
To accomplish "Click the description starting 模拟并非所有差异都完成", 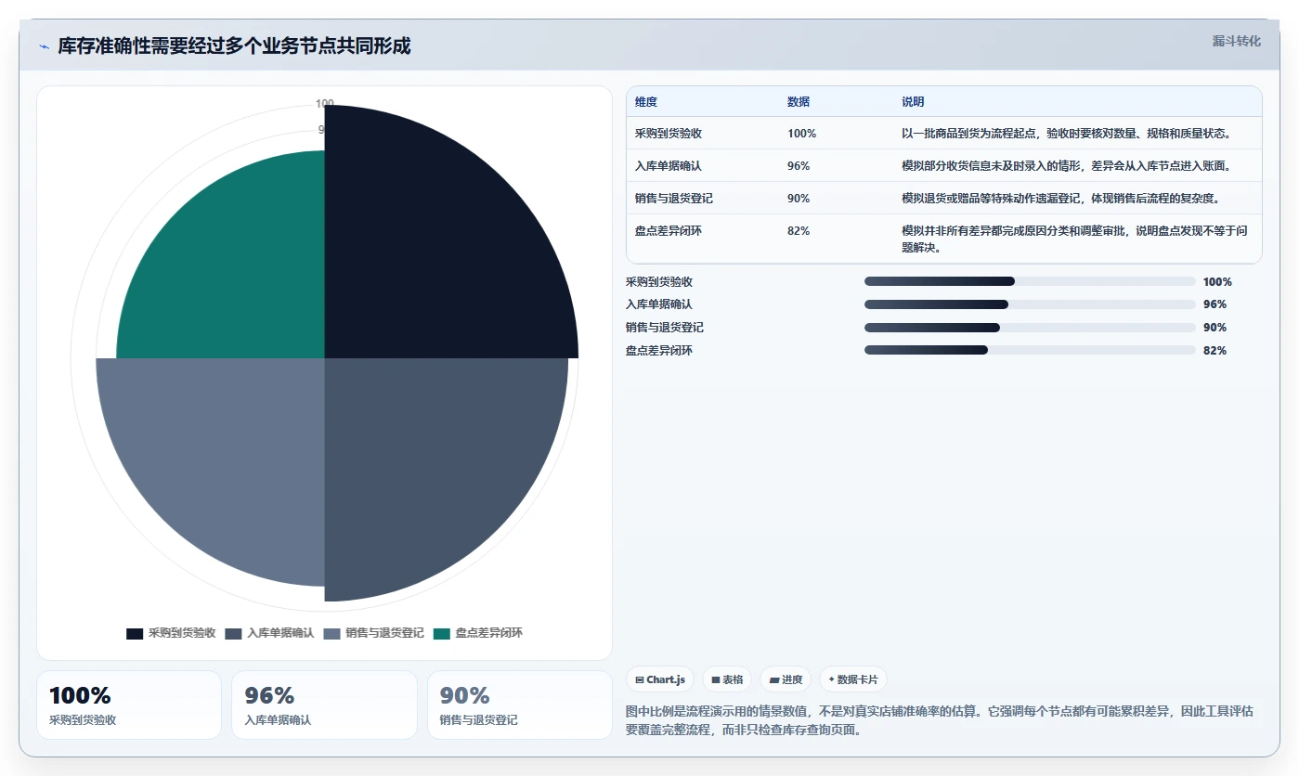I will pyautogui.click(x=1075, y=239).
